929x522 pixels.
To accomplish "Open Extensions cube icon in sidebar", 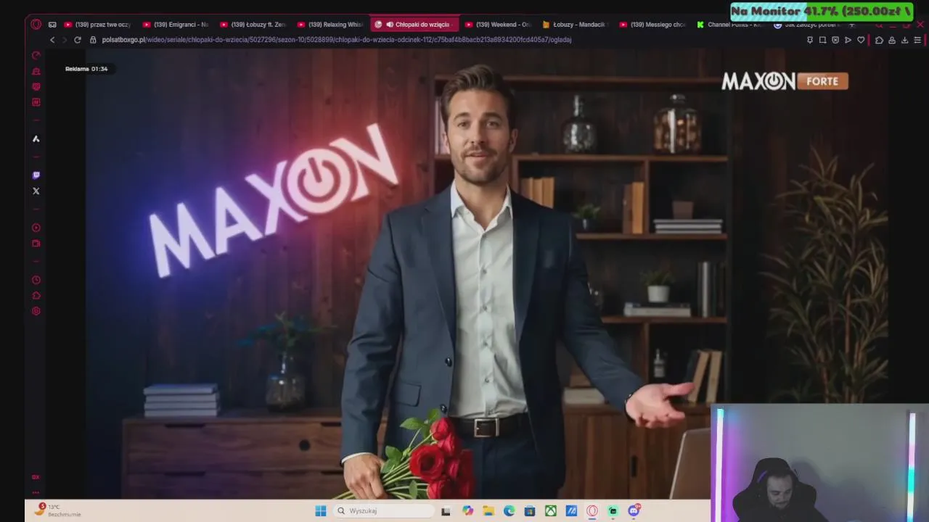I will [x=36, y=296].
